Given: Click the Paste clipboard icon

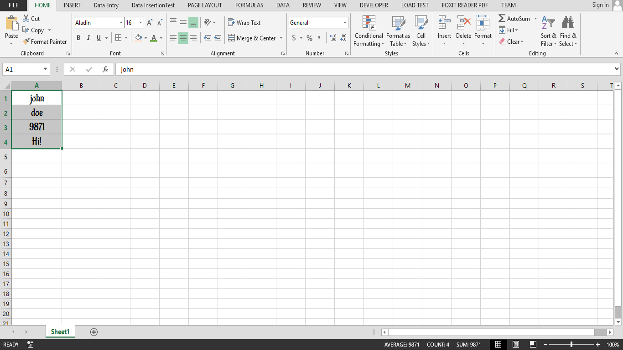Looking at the screenshot, I should coord(11,23).
